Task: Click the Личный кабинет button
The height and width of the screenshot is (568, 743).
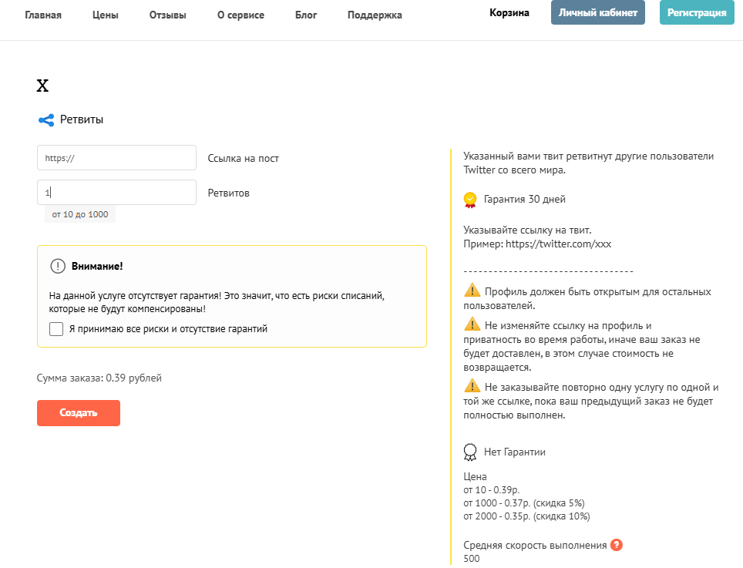Action: 598,13
